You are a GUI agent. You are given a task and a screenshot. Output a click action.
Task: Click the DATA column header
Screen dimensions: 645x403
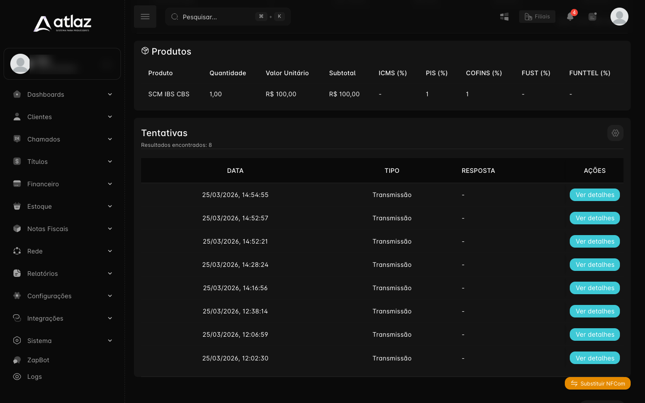click(x=235, y=171)
